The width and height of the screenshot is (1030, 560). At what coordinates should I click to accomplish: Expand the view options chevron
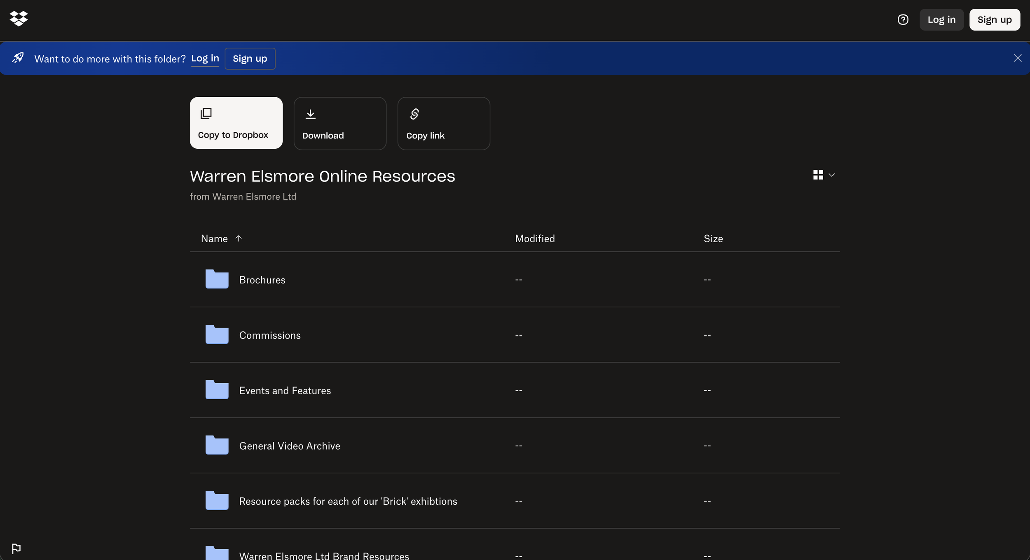pos(831,175)
